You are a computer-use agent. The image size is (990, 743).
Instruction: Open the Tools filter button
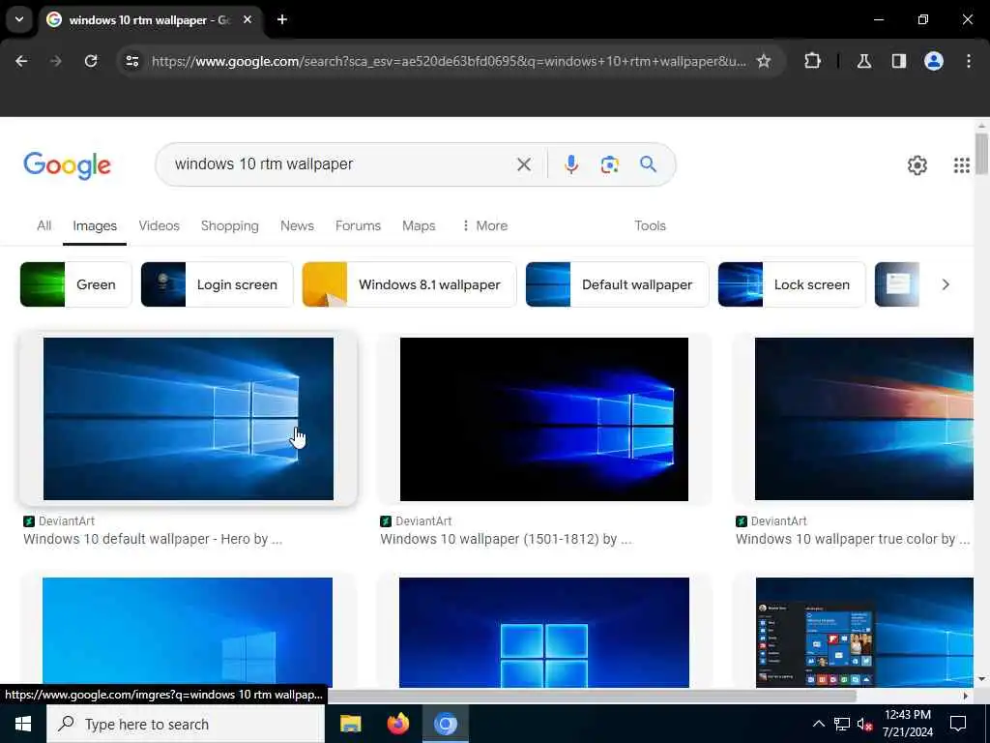point(650,225)
